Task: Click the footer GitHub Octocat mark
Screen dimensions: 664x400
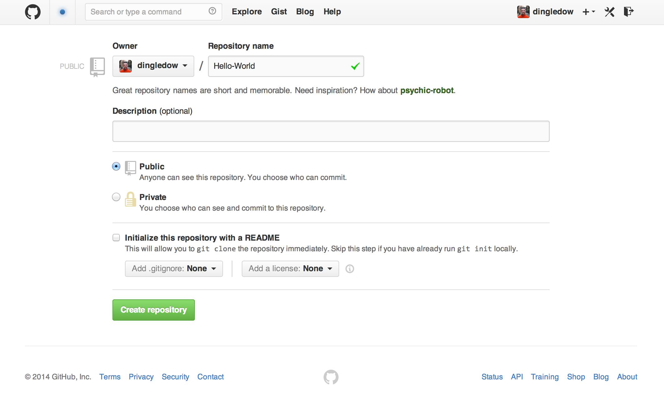Action: 331,377
